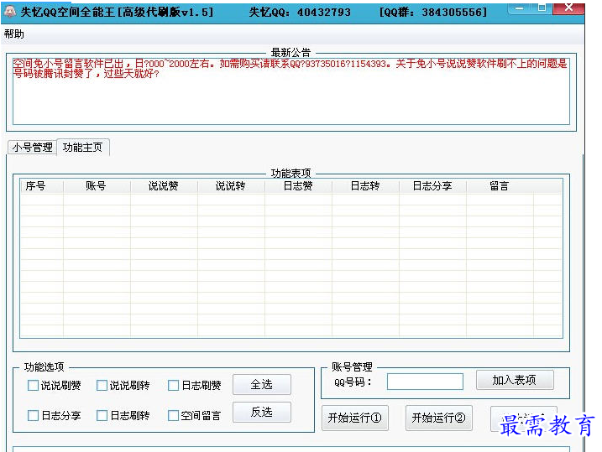Sort by the 账号 column header
Viewport: 602px width, 452px height.
pos(97,186)
